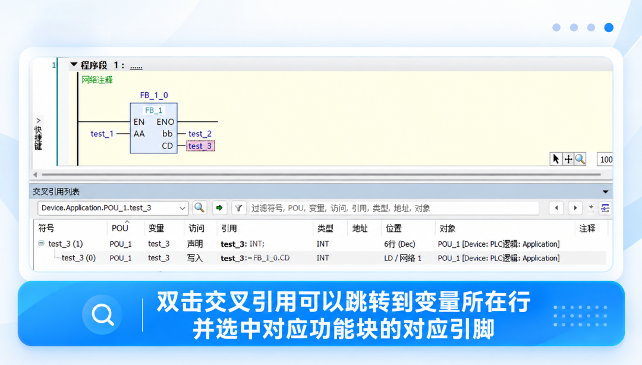Click the funnel filter icon
This screenshot has width=642, height=365.
(x=238, y=208)
